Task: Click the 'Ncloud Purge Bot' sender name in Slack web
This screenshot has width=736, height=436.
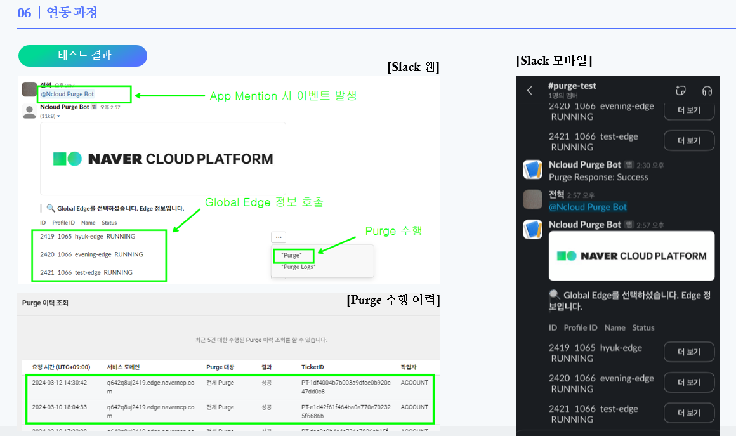Action: (64, 107)
